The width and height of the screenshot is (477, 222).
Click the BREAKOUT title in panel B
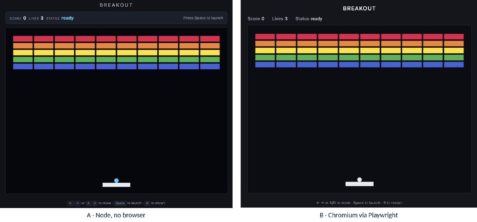click(359, 8)
